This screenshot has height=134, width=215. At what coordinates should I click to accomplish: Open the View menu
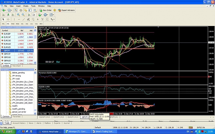[x=11, y=6]
